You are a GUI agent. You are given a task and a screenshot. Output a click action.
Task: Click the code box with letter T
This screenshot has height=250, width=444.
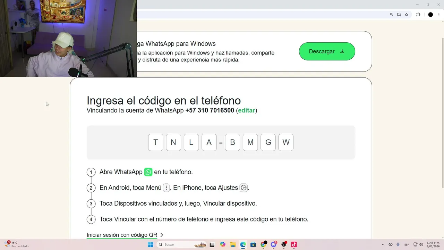[x=156, y=142]
